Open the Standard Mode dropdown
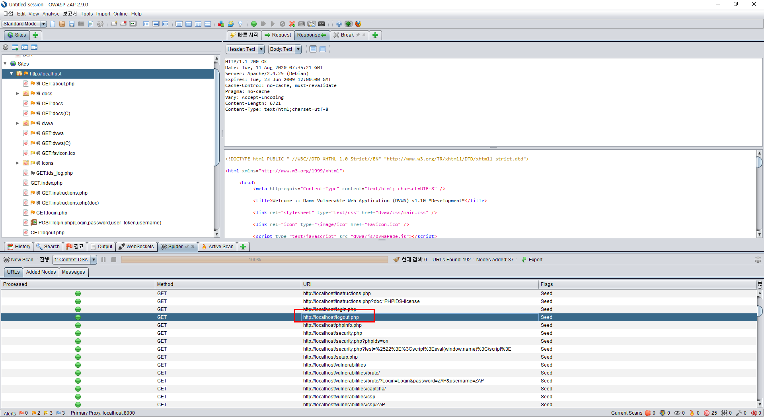The image size is (764, 417). (x=24, y=24)
